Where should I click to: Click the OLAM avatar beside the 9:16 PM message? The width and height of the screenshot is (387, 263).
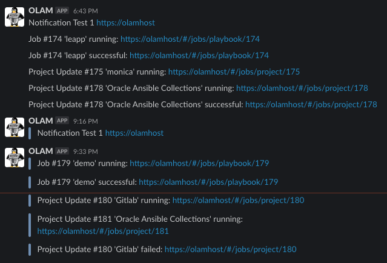[x=14, y=127]
